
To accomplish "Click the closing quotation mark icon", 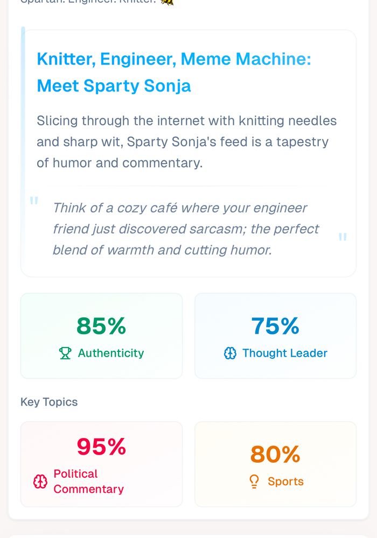I will click(x=343, y=237).
